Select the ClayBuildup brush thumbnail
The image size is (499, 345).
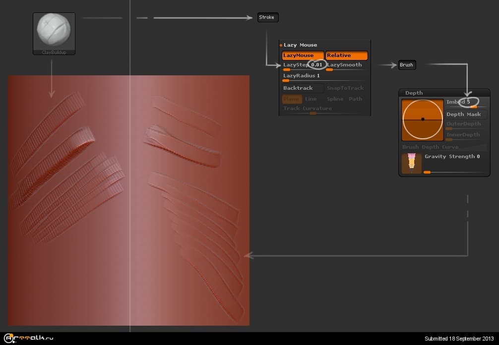pos(54,31)
